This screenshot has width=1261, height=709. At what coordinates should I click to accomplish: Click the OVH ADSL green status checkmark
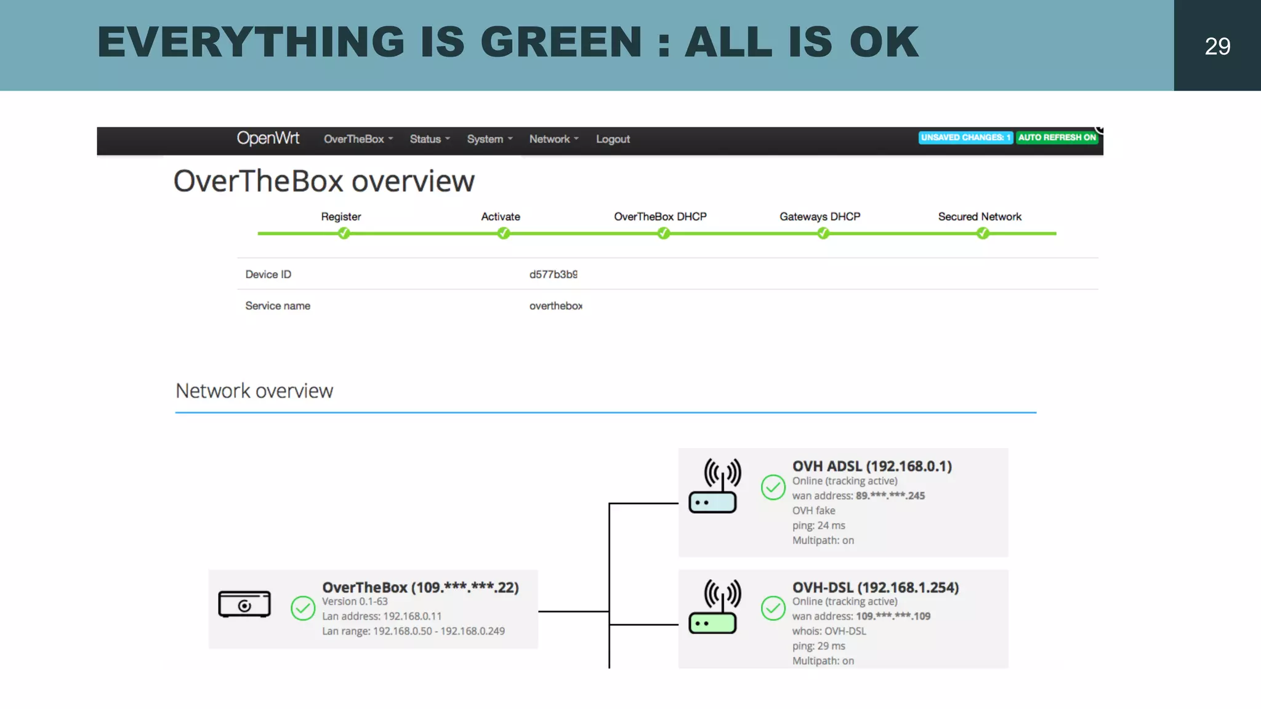[773, 487]
